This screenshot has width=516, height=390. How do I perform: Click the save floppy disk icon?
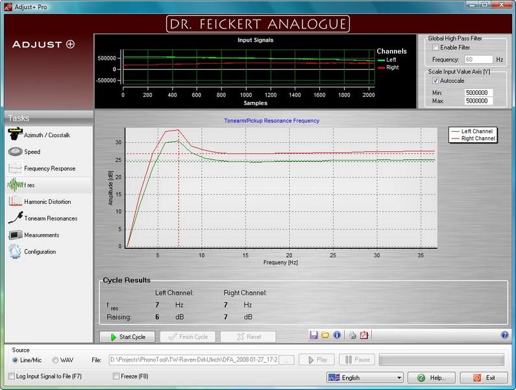(314, 335)
